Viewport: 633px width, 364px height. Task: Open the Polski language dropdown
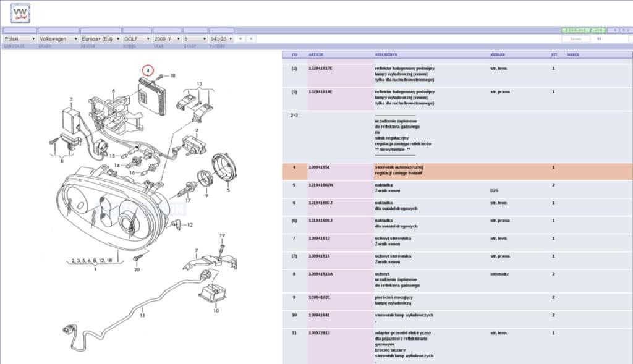coord(20,39)
